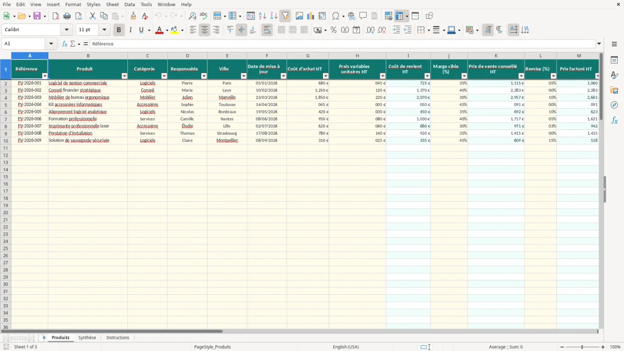The height and width of the screenshot is (351, 624).
Task: Click row 5 header
Action: pos(6,105)
